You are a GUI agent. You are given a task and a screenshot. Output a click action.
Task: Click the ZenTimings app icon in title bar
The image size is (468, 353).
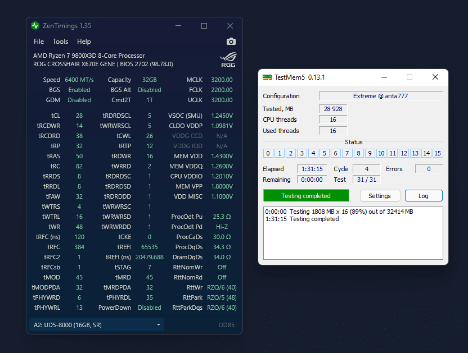pos(35,26)
